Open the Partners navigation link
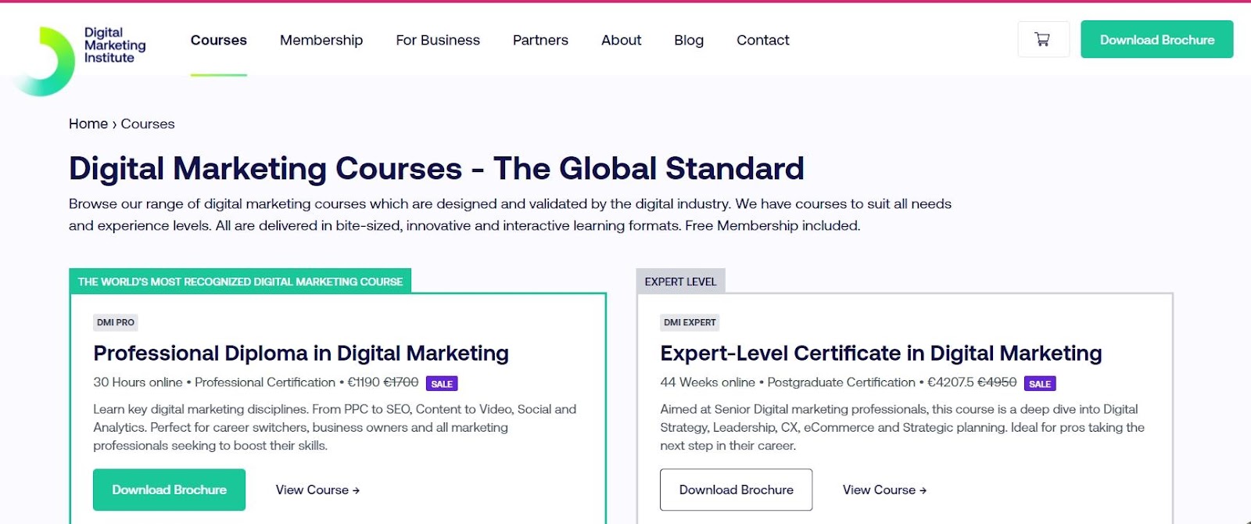 (540, 40)
